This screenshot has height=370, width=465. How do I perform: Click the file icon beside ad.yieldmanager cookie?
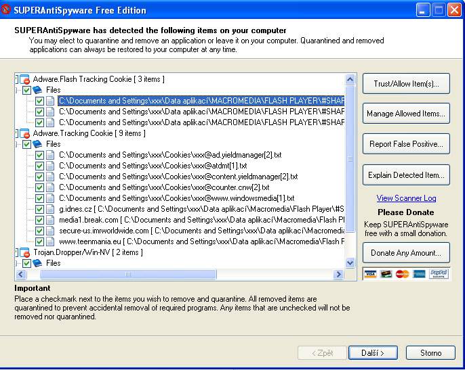(x=50, y=155)
